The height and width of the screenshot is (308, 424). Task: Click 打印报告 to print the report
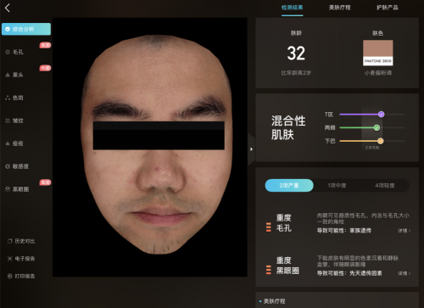(x=21, y=276)
